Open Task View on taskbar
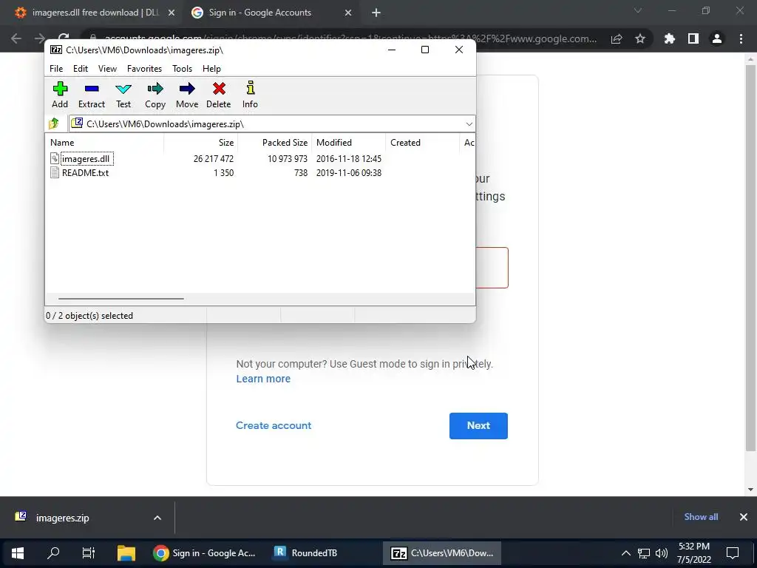757x568 pixels. point(89,553)
